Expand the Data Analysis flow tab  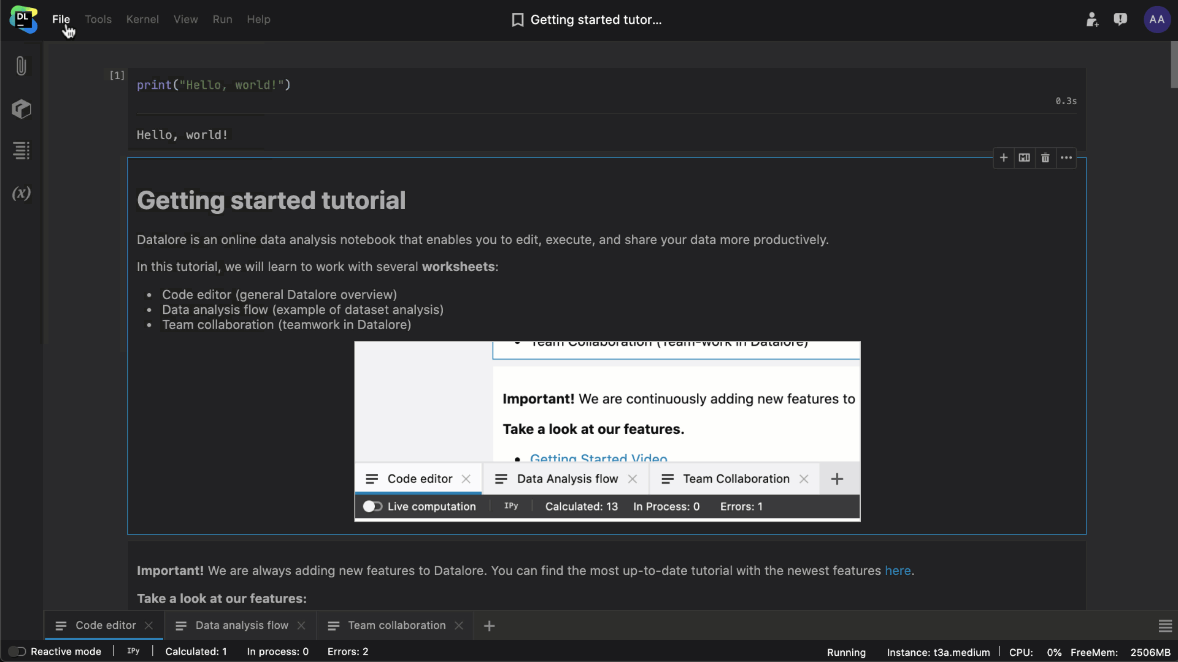pos(242,625)
